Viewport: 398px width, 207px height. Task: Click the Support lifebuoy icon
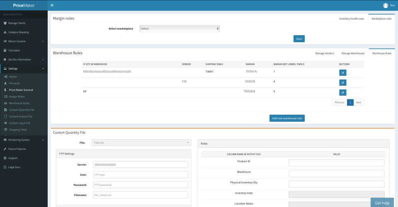(x=5, y=158)
